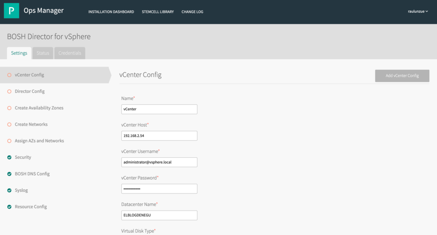
Task: Open Resource Config section
Action: tap(31, 206)
